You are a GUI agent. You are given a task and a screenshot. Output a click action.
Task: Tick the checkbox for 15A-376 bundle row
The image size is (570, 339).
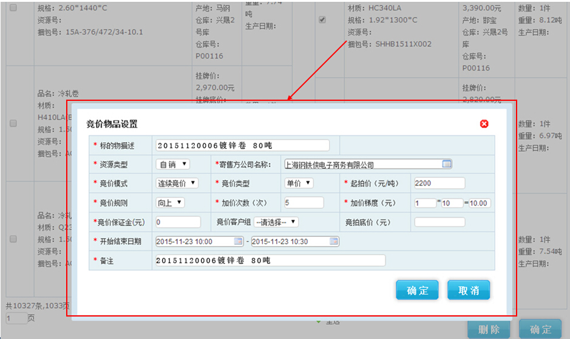[13, 8]
